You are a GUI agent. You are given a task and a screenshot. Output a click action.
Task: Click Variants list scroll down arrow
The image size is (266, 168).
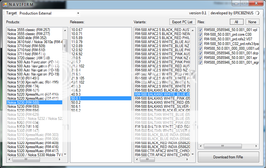point(193,154)
